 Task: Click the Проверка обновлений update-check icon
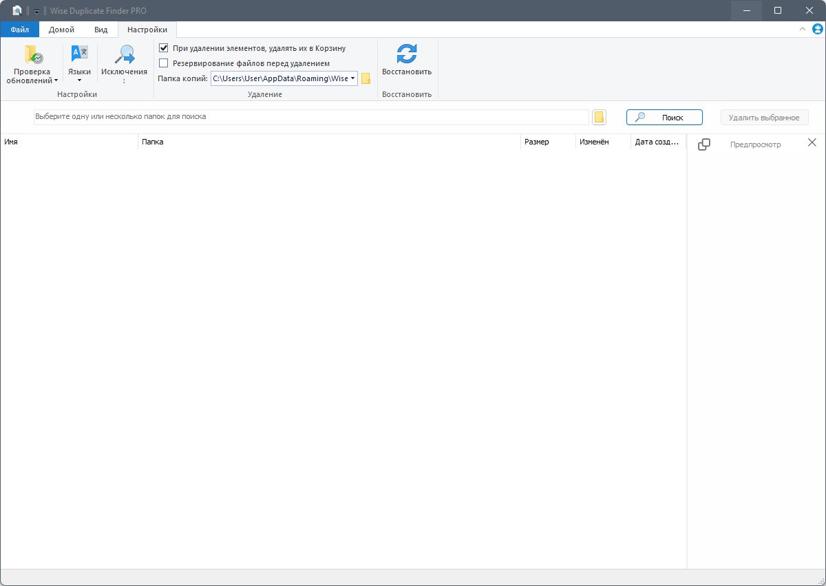click(x=32, y=55)
